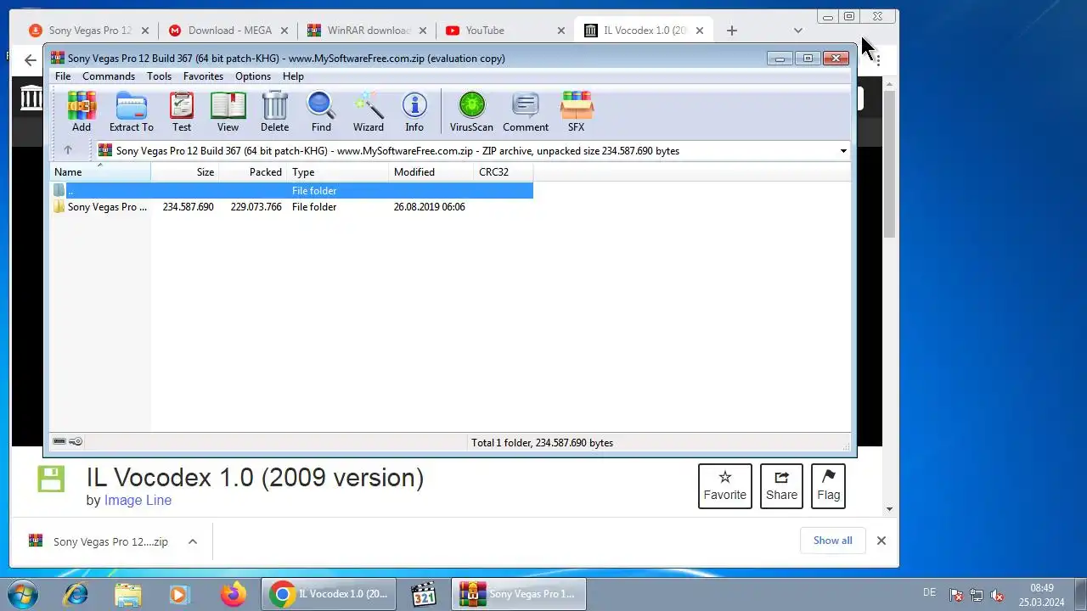Open the Commands menu
This screenshot has height=611, width=1087.
point(109,76)
